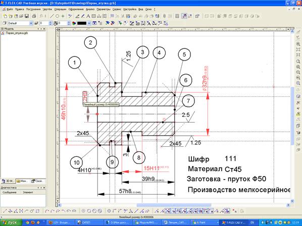Close the Диагностика panel
The width and height of the screenshot is (302, 226).
(x=44, y=188)
